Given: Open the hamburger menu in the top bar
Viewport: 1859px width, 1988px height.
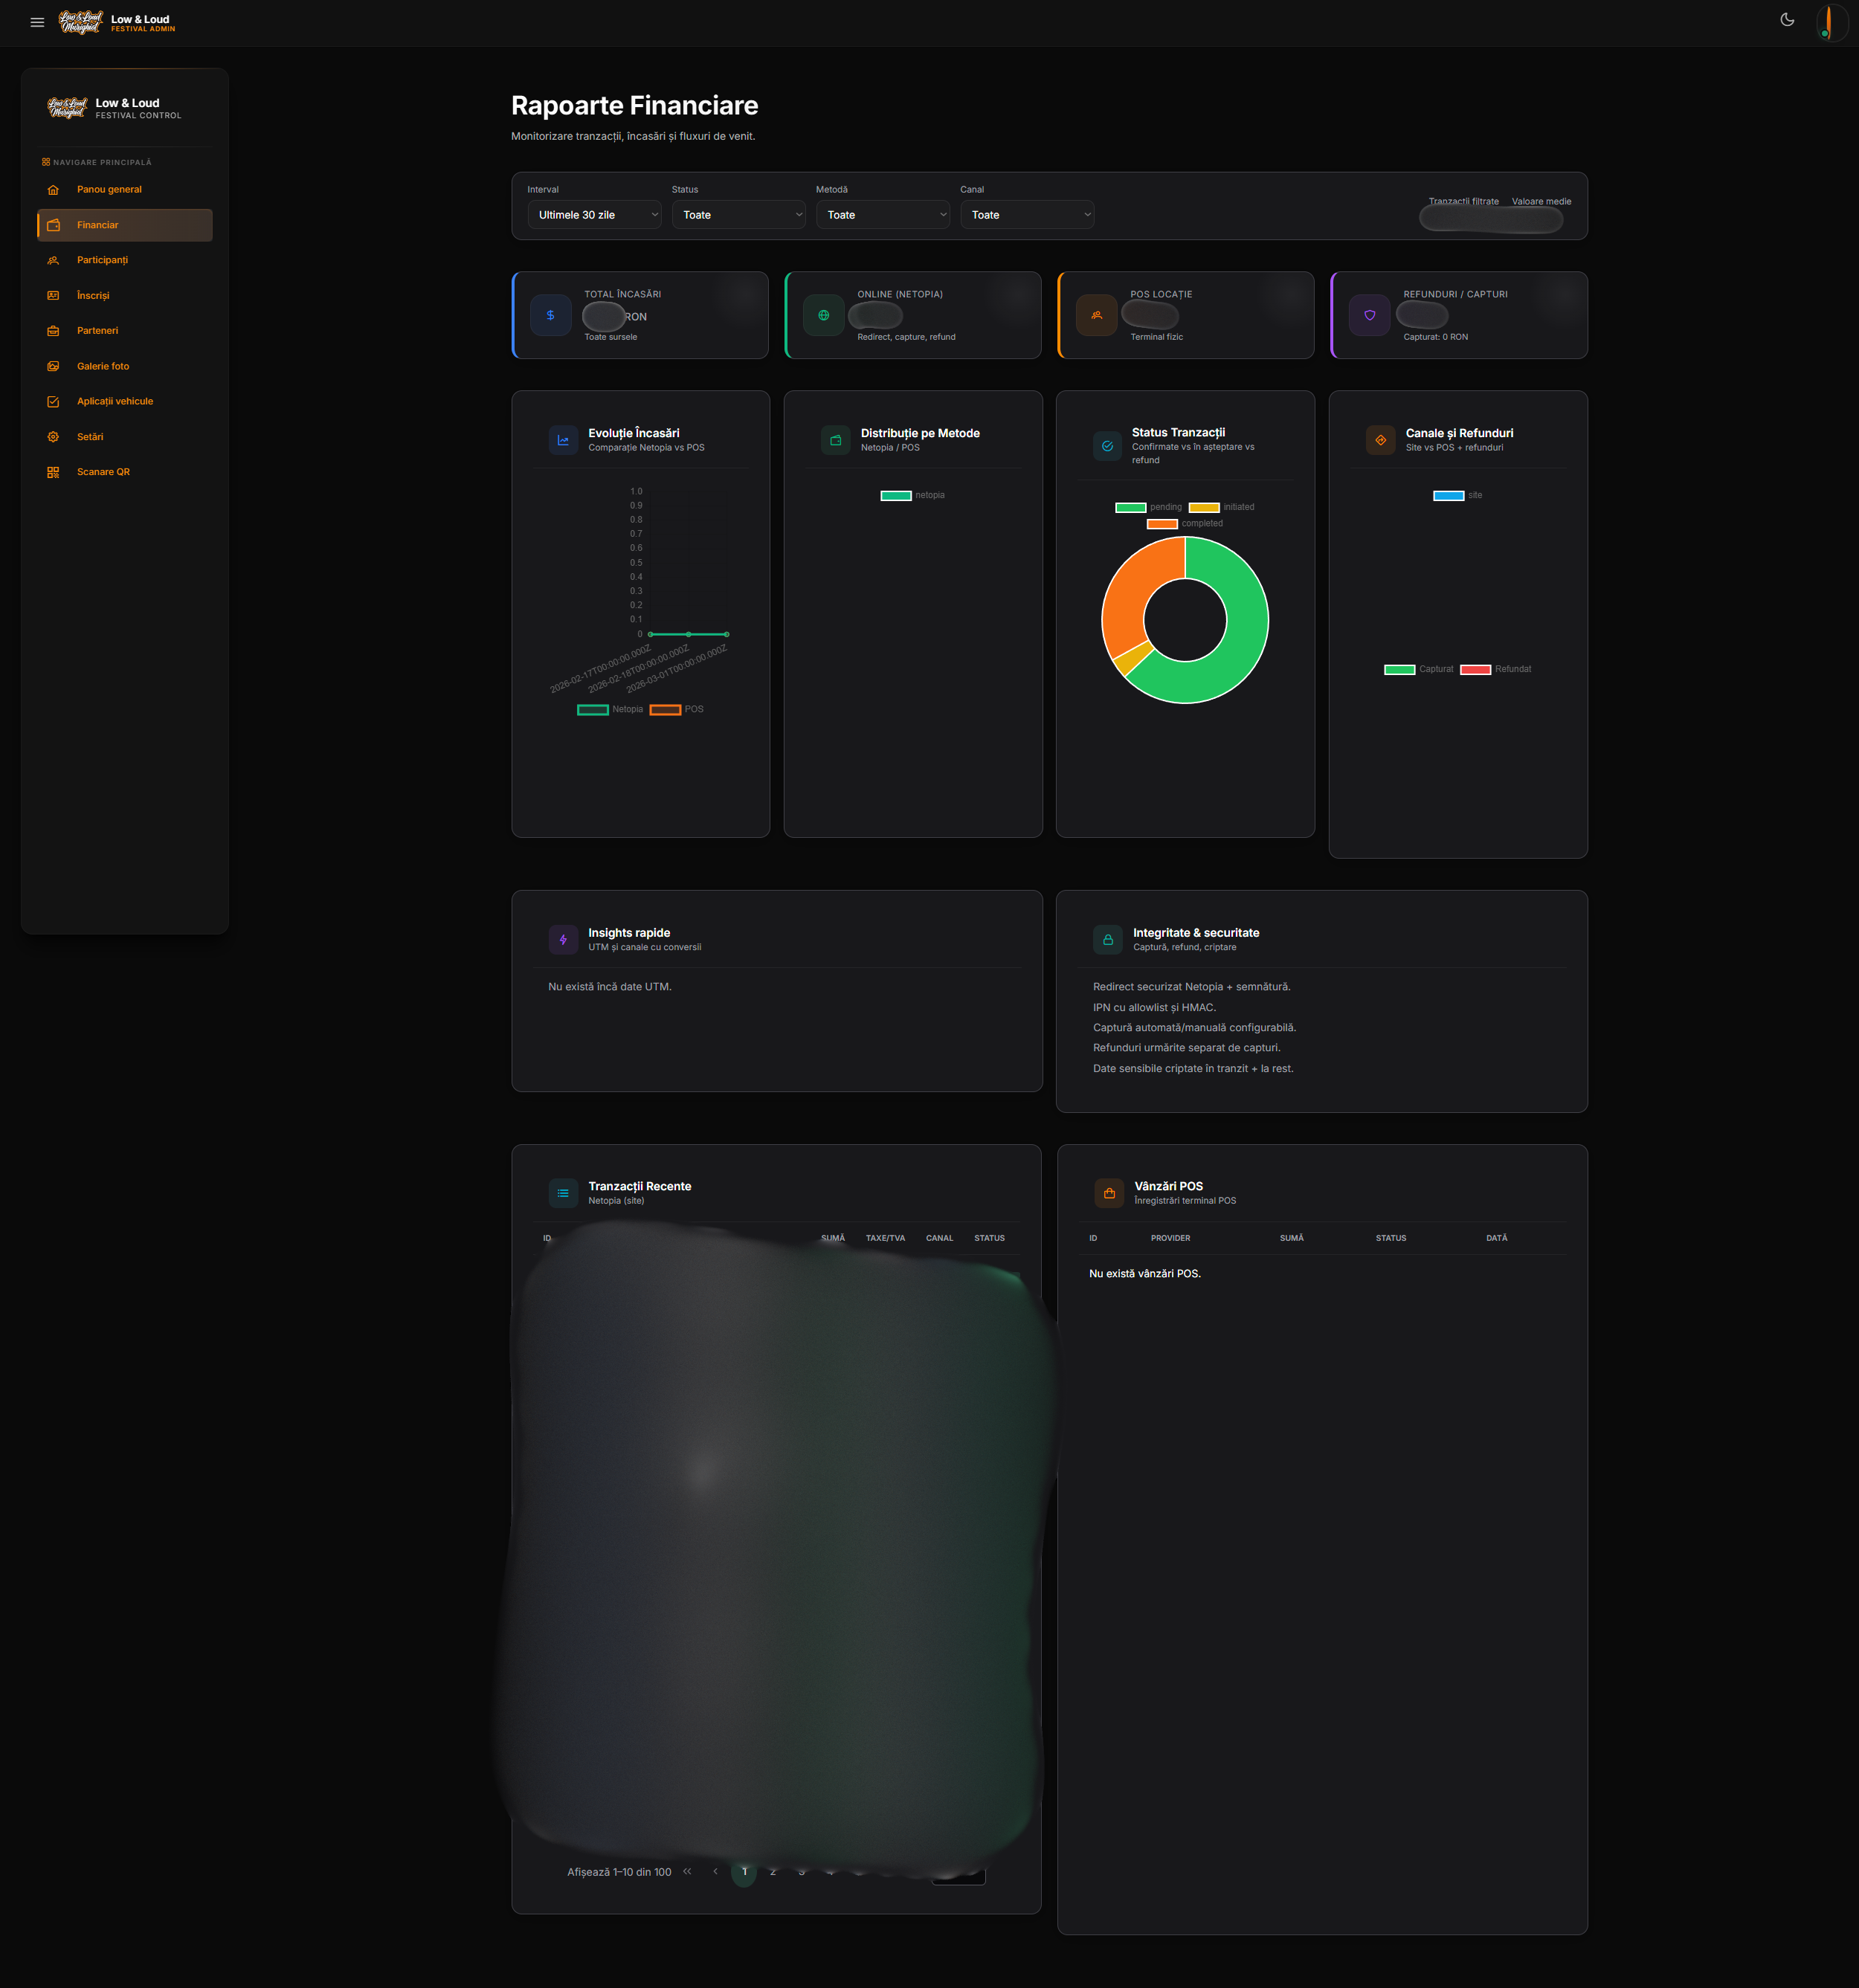Looking at the screenshot, I should [37, 22].
